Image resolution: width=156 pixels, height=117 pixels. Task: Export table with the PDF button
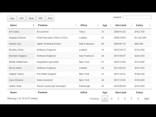click(41, 19)
